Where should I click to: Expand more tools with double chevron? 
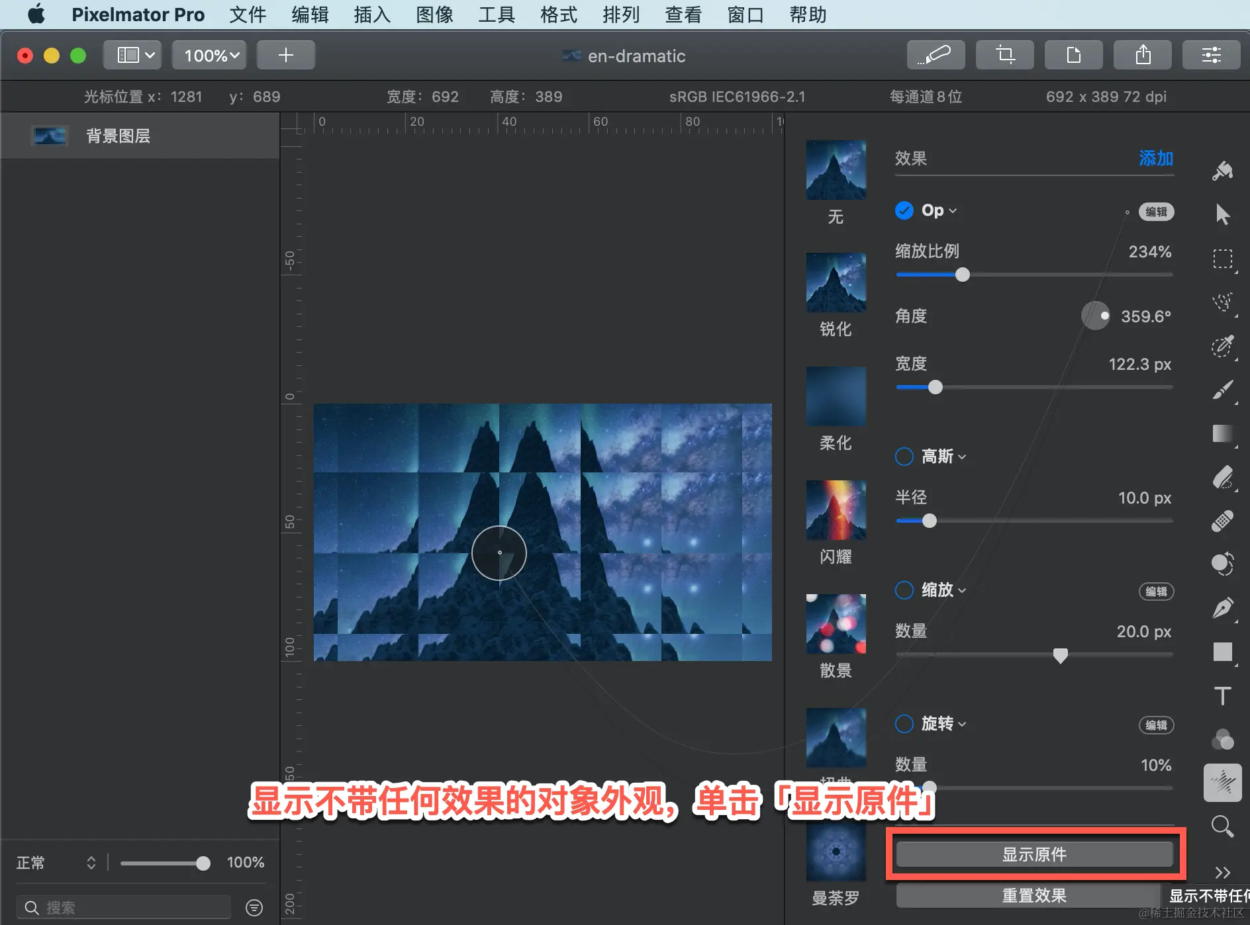click(1222, 872)
